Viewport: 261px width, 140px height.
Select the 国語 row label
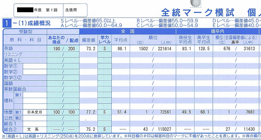(8, 83)
